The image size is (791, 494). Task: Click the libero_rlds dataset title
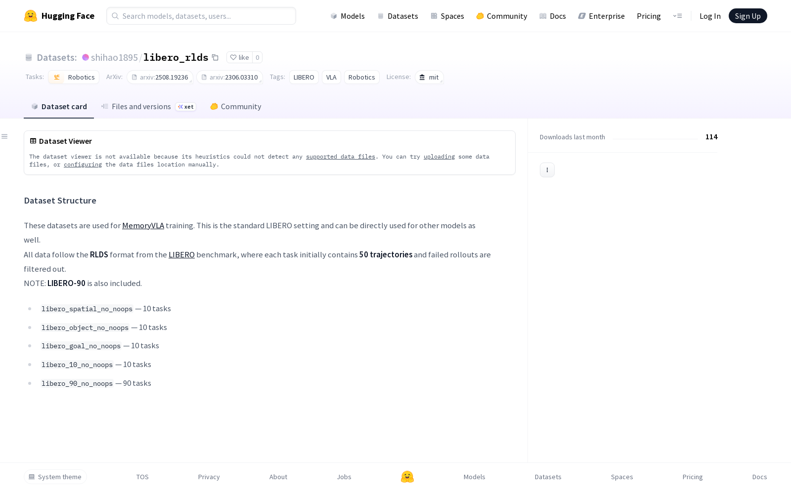point(176,57)
